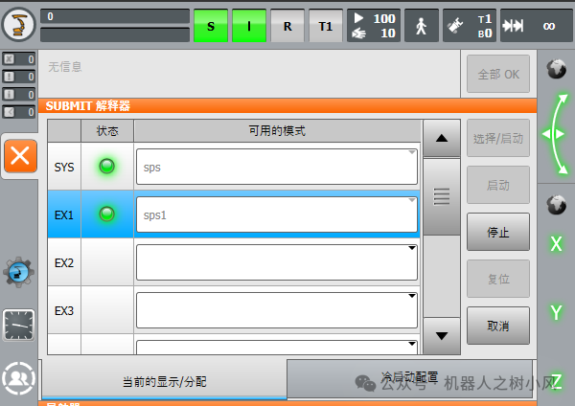Click the top status bar showing 0
The image size is (575, 406).
(115, 16)
